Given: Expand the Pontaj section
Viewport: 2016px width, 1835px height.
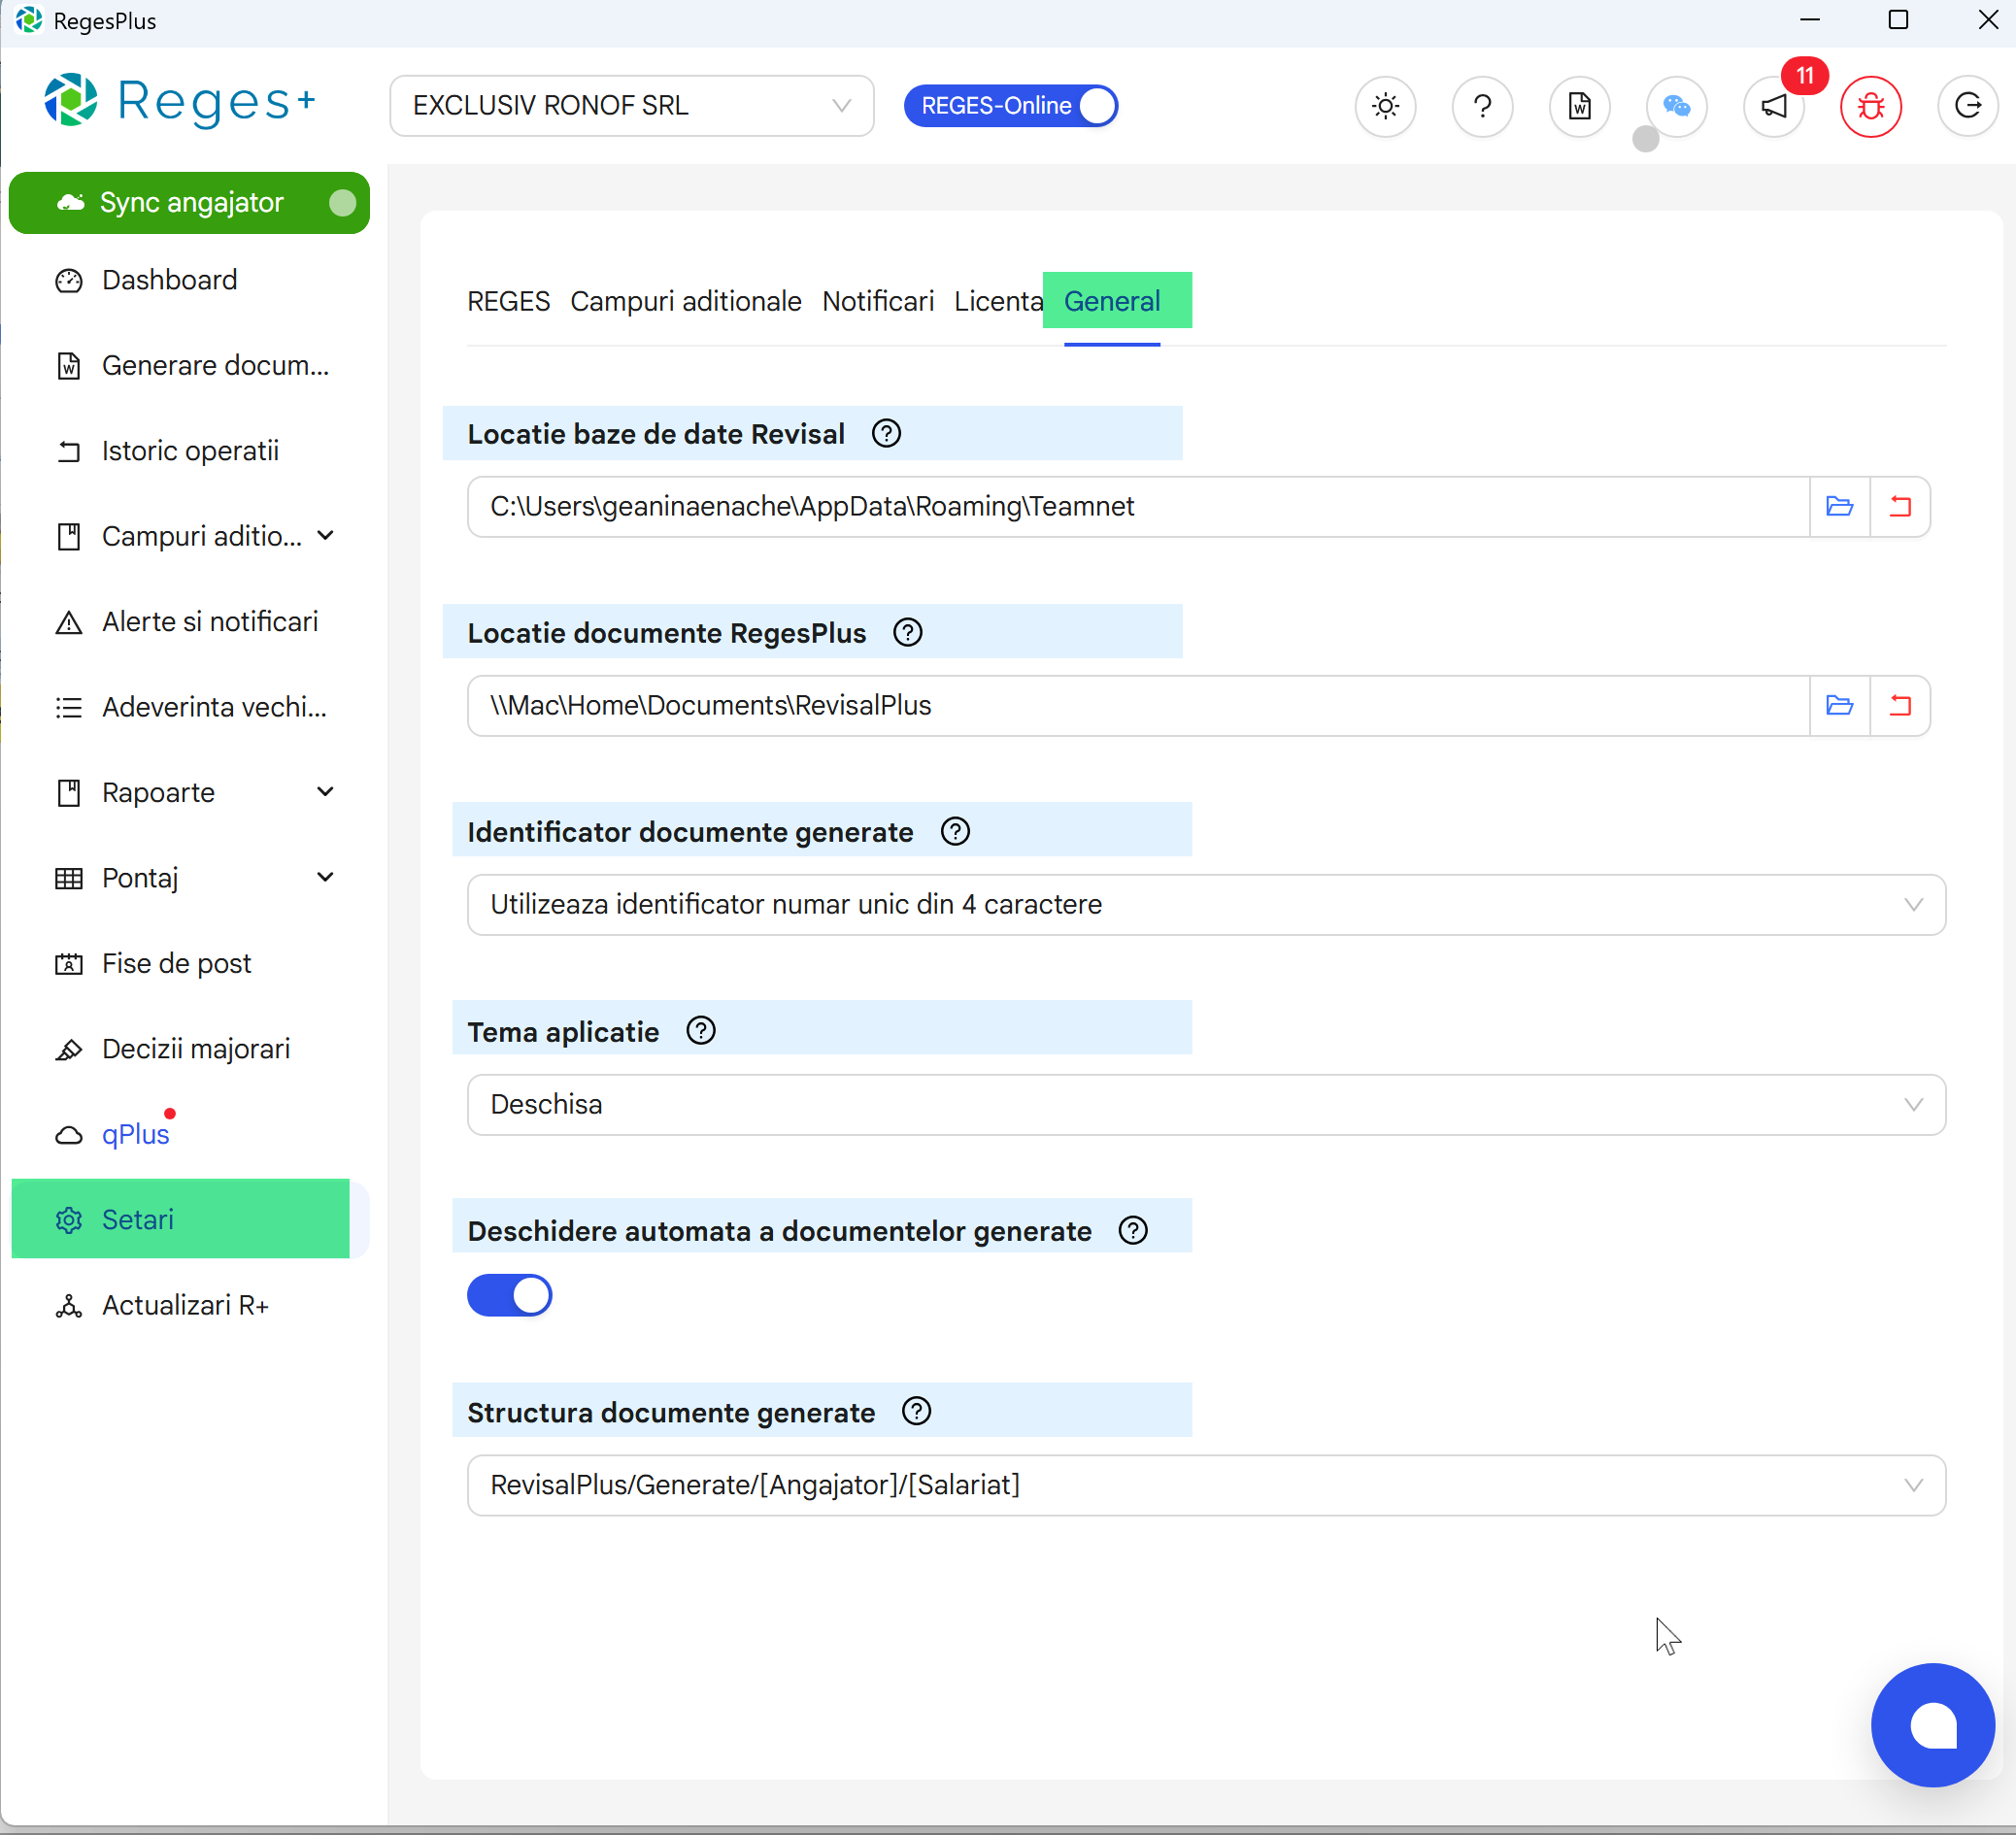Looking at the screenshot, I should point(325,877).
